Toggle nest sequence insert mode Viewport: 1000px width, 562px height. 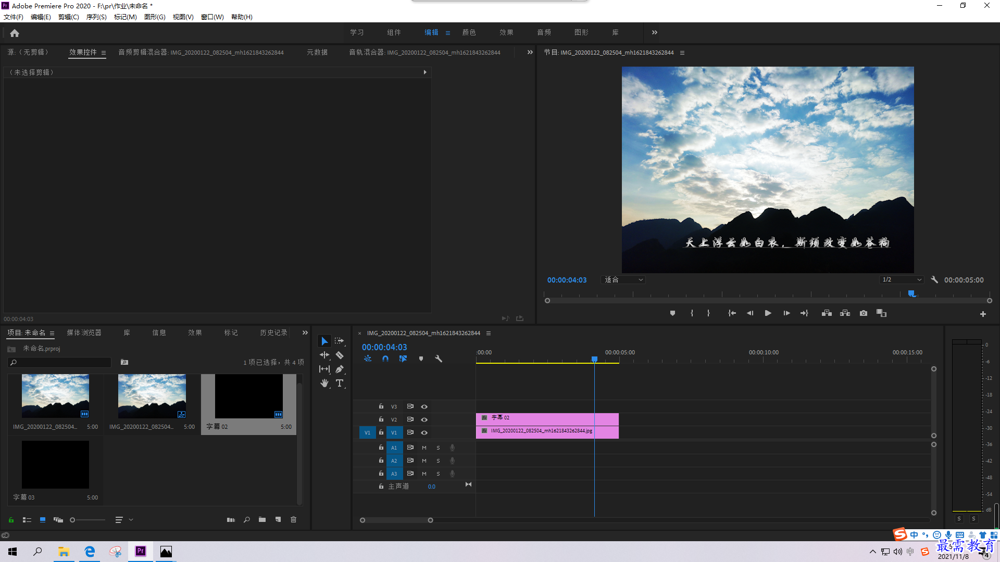tap(368, 359)
